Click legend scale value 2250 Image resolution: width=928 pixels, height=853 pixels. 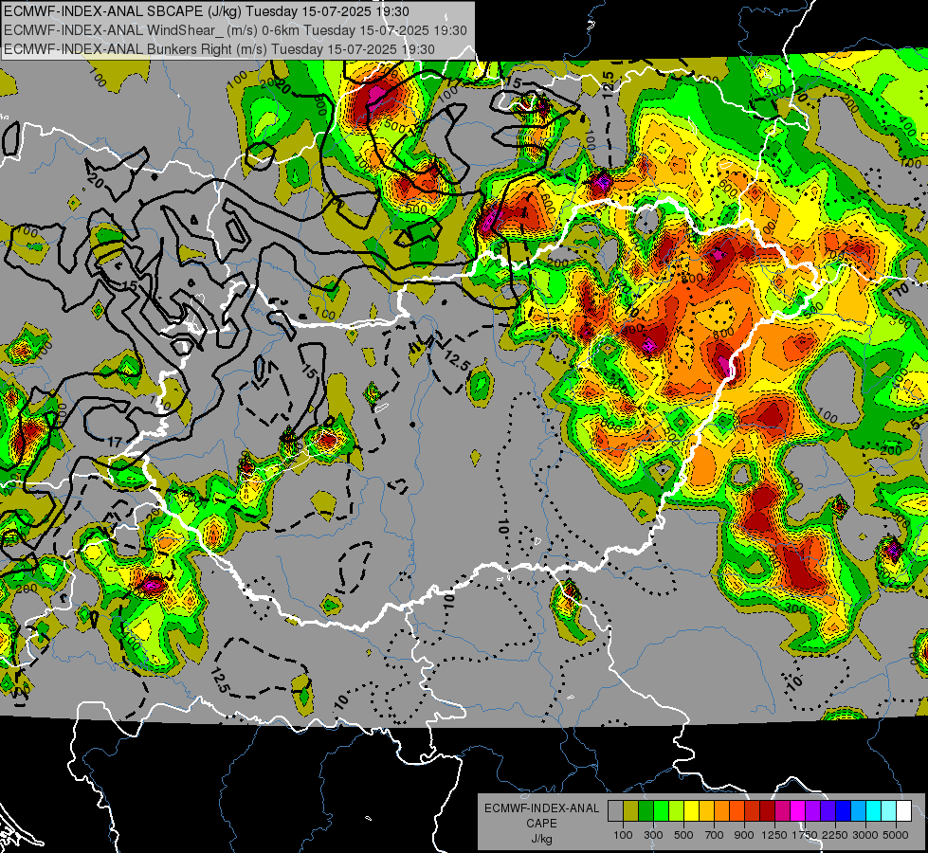(835, 835)
